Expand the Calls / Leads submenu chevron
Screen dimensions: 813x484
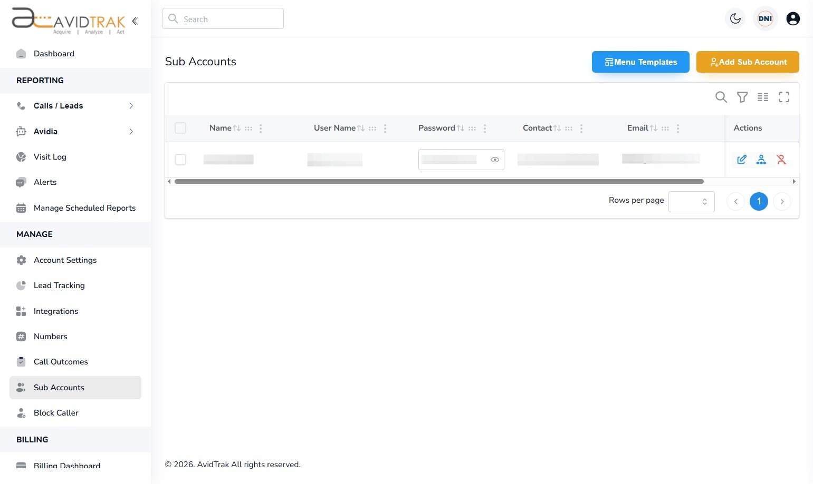pos(131,106)
